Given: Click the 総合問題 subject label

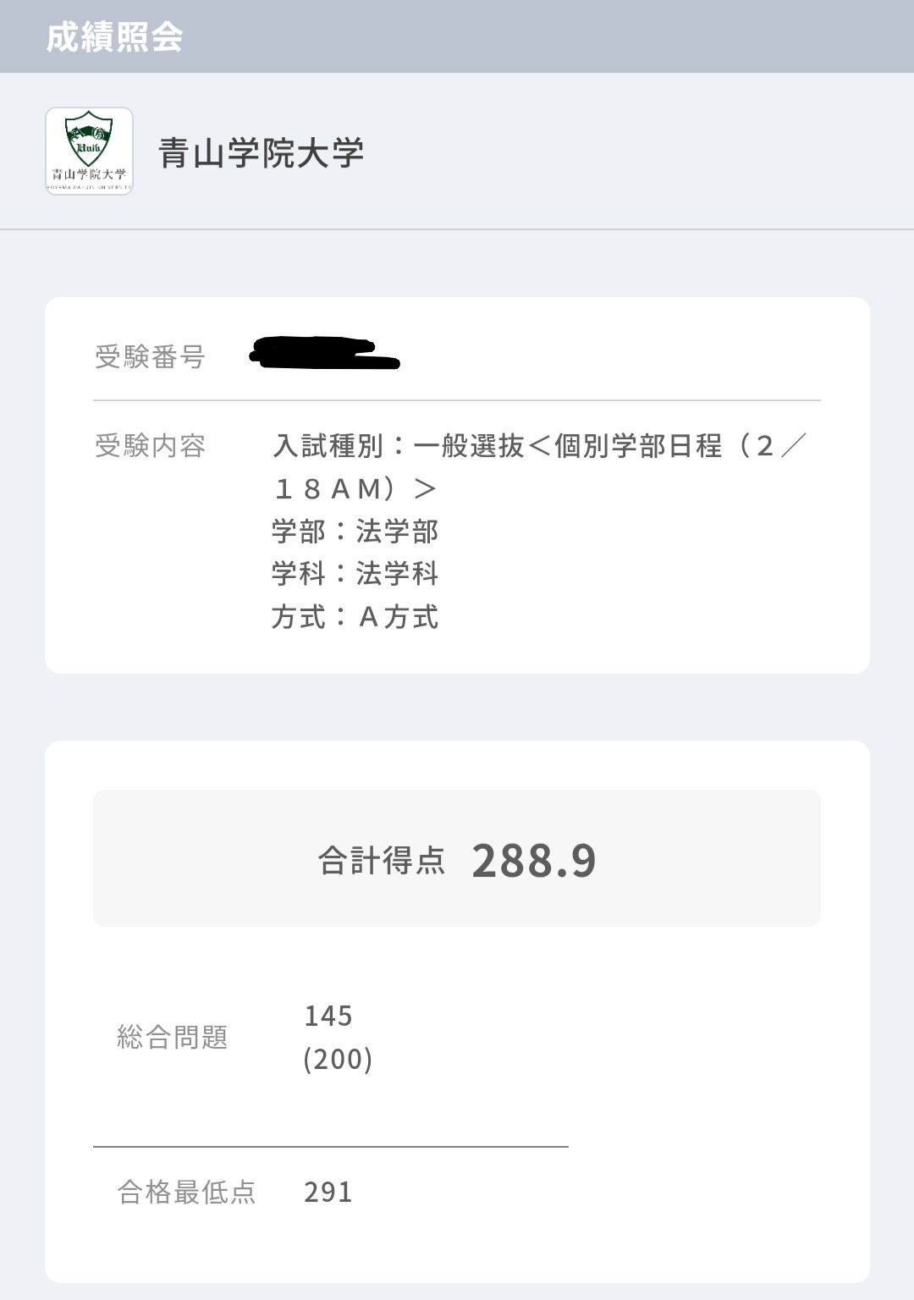Looking at the screenshot, I should pyautogui.click(x=173, y=1037).
